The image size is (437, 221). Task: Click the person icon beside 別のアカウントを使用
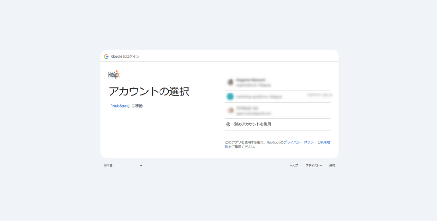click(x=228, y=125)
